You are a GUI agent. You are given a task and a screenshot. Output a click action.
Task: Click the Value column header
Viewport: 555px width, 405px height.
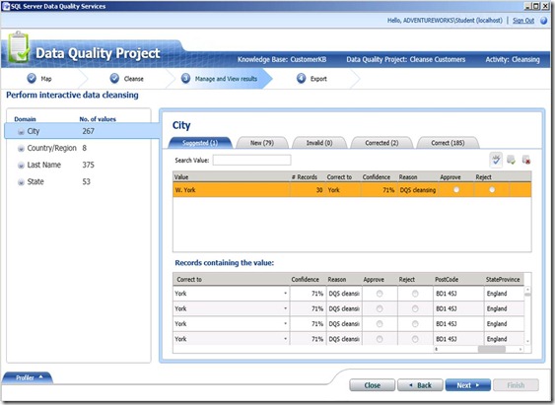coord(231,177)
